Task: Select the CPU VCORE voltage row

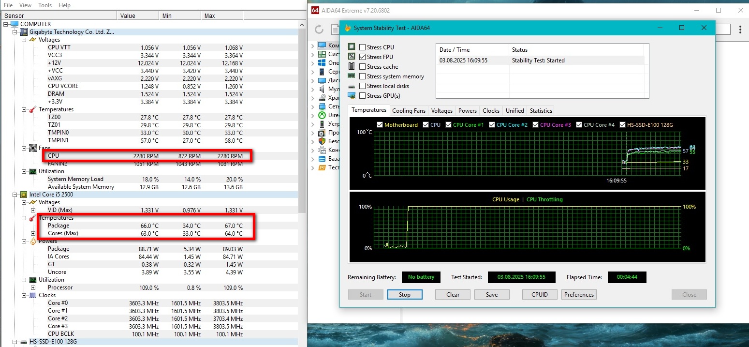Action: 150,86
